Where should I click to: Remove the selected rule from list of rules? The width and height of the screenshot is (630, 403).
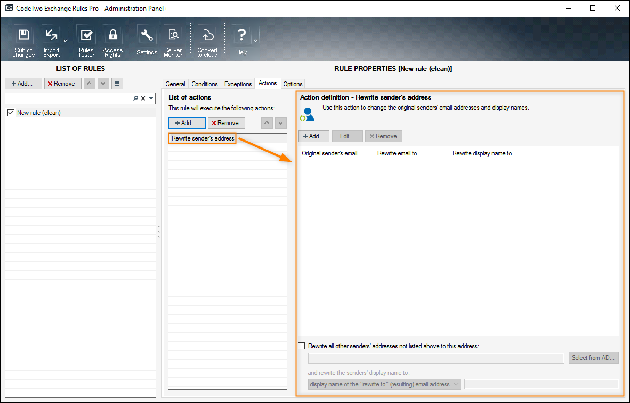[63, 84]
